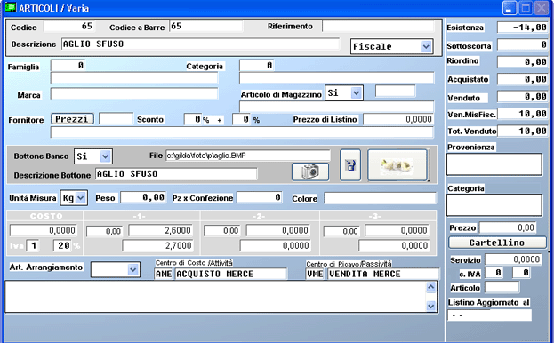This screenshot has width=554, height=343.
Task: Click the ACQUISTO MERCE field
Action: tap(231, 274)
